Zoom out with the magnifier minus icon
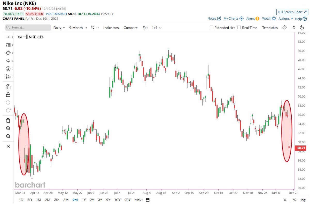Viewport: 310px width, 204px height. click(x=8, y=136)
